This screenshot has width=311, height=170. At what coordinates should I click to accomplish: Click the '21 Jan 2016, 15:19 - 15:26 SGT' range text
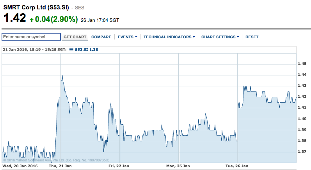pos(34,50)
